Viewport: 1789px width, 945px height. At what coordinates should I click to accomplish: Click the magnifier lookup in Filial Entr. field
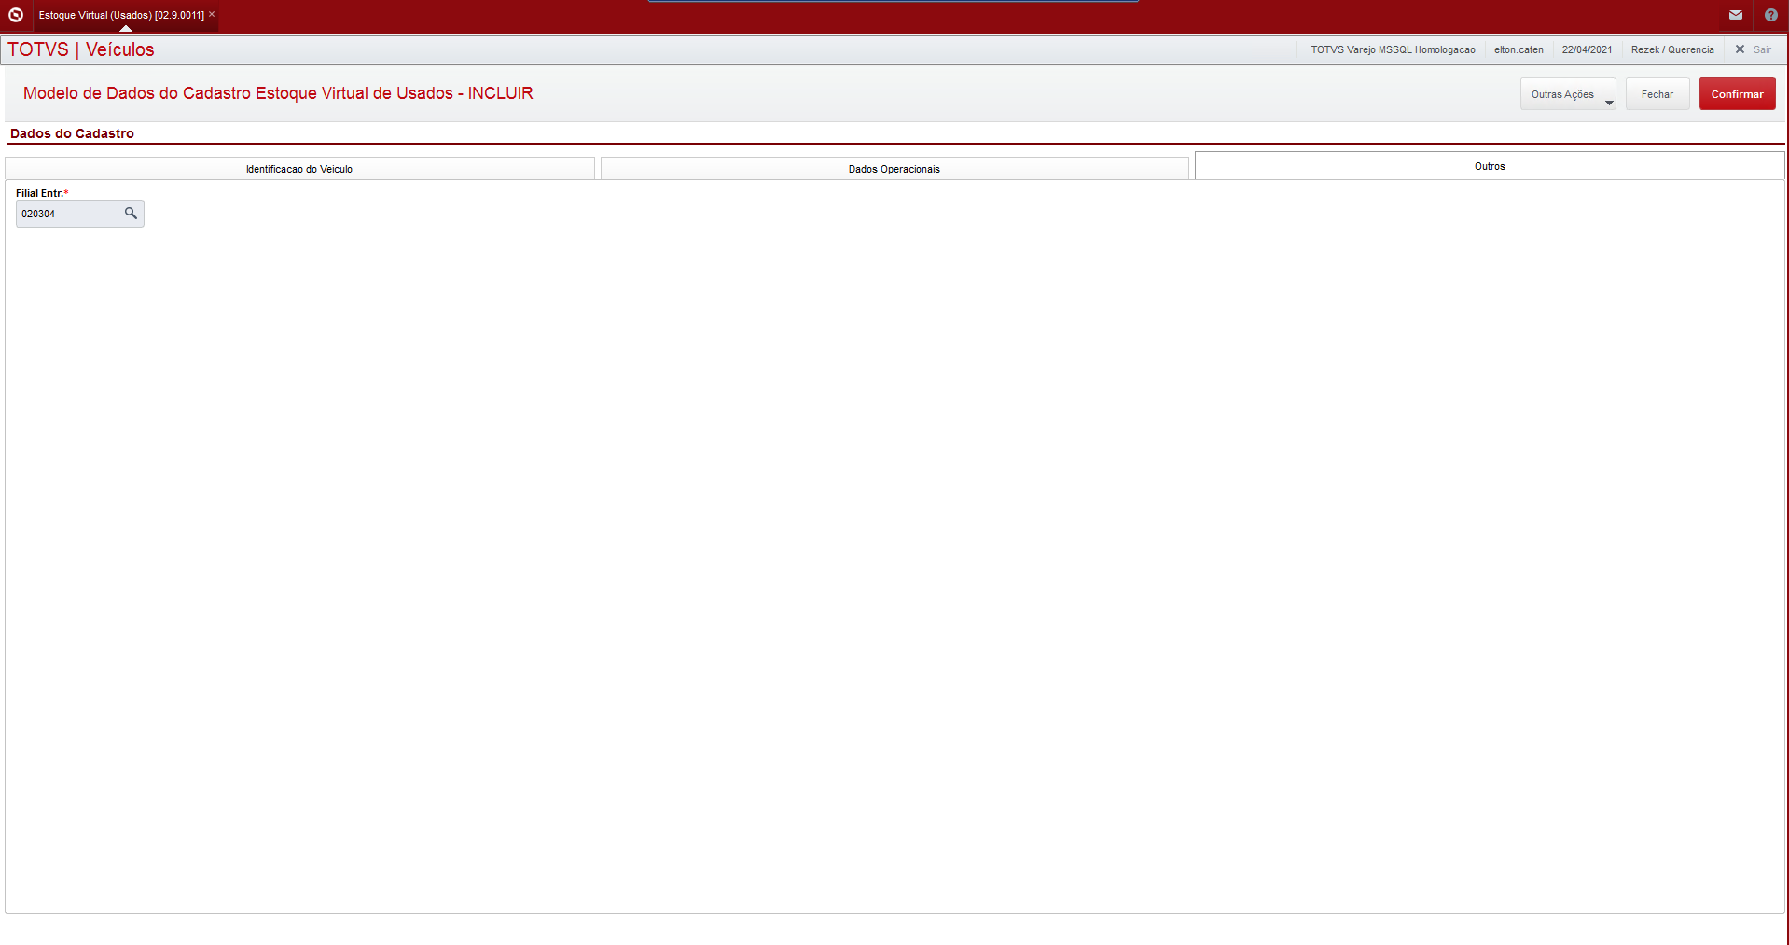(x=131, y=214)
